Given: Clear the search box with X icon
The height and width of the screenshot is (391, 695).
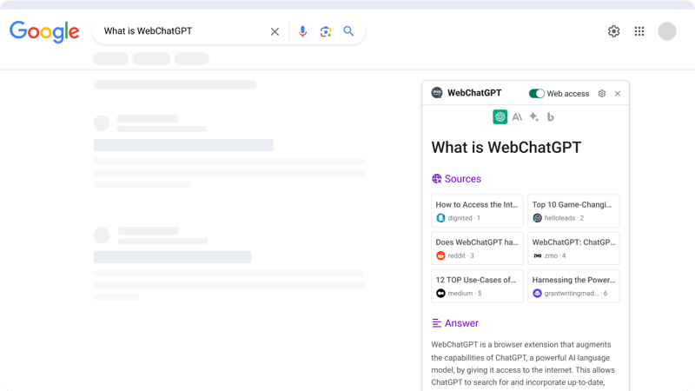Looking at the screenshot, I should coord(275,31).
